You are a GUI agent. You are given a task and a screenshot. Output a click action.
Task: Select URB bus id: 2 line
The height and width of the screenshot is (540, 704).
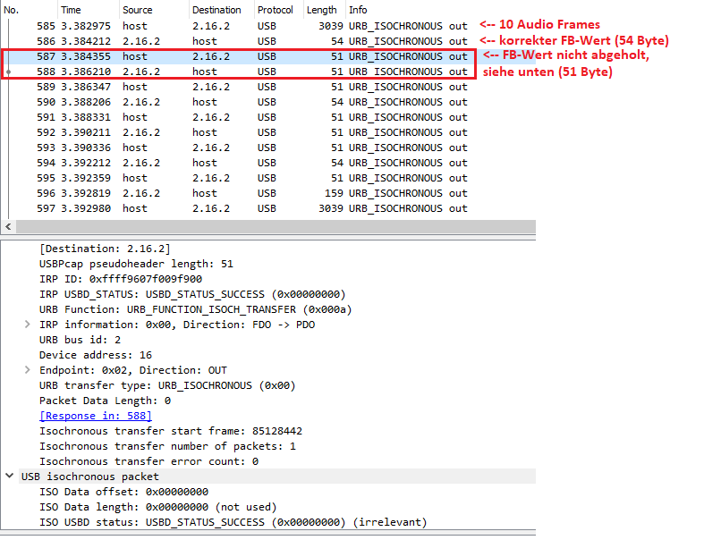80,340
